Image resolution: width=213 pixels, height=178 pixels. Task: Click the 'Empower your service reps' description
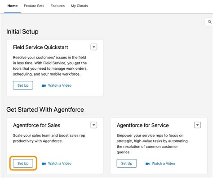point(152,144)
